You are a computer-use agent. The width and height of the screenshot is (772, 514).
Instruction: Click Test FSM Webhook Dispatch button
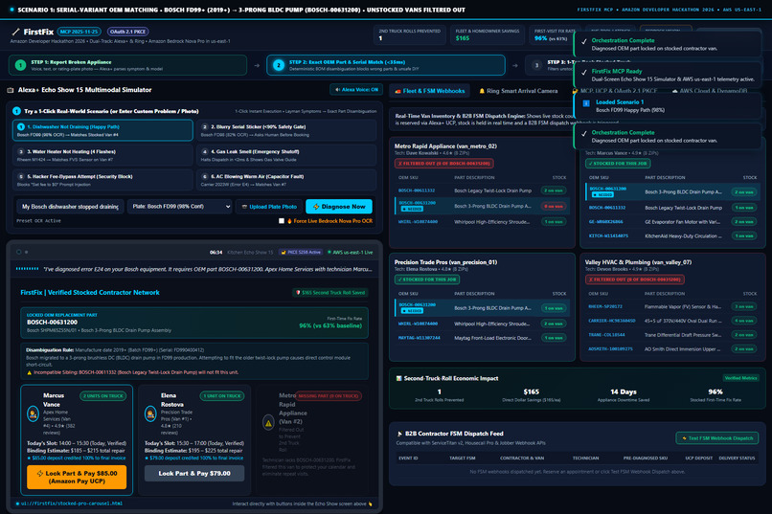coord(716,437)
